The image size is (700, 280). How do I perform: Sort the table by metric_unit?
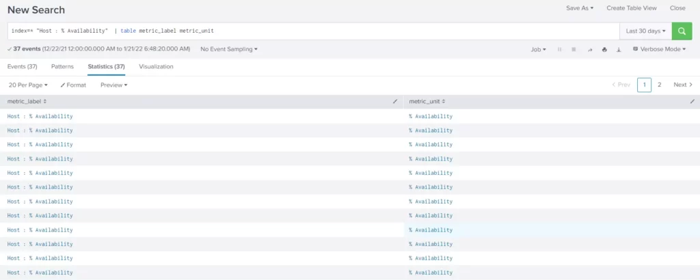(x=427, y=102)
